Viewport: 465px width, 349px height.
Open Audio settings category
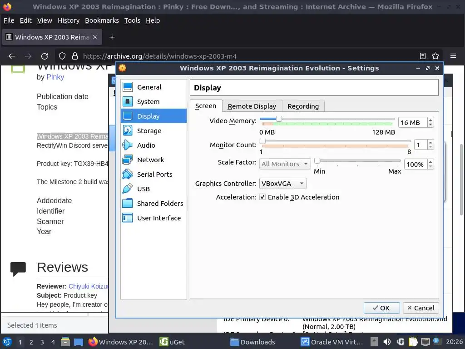click(153, 145)
